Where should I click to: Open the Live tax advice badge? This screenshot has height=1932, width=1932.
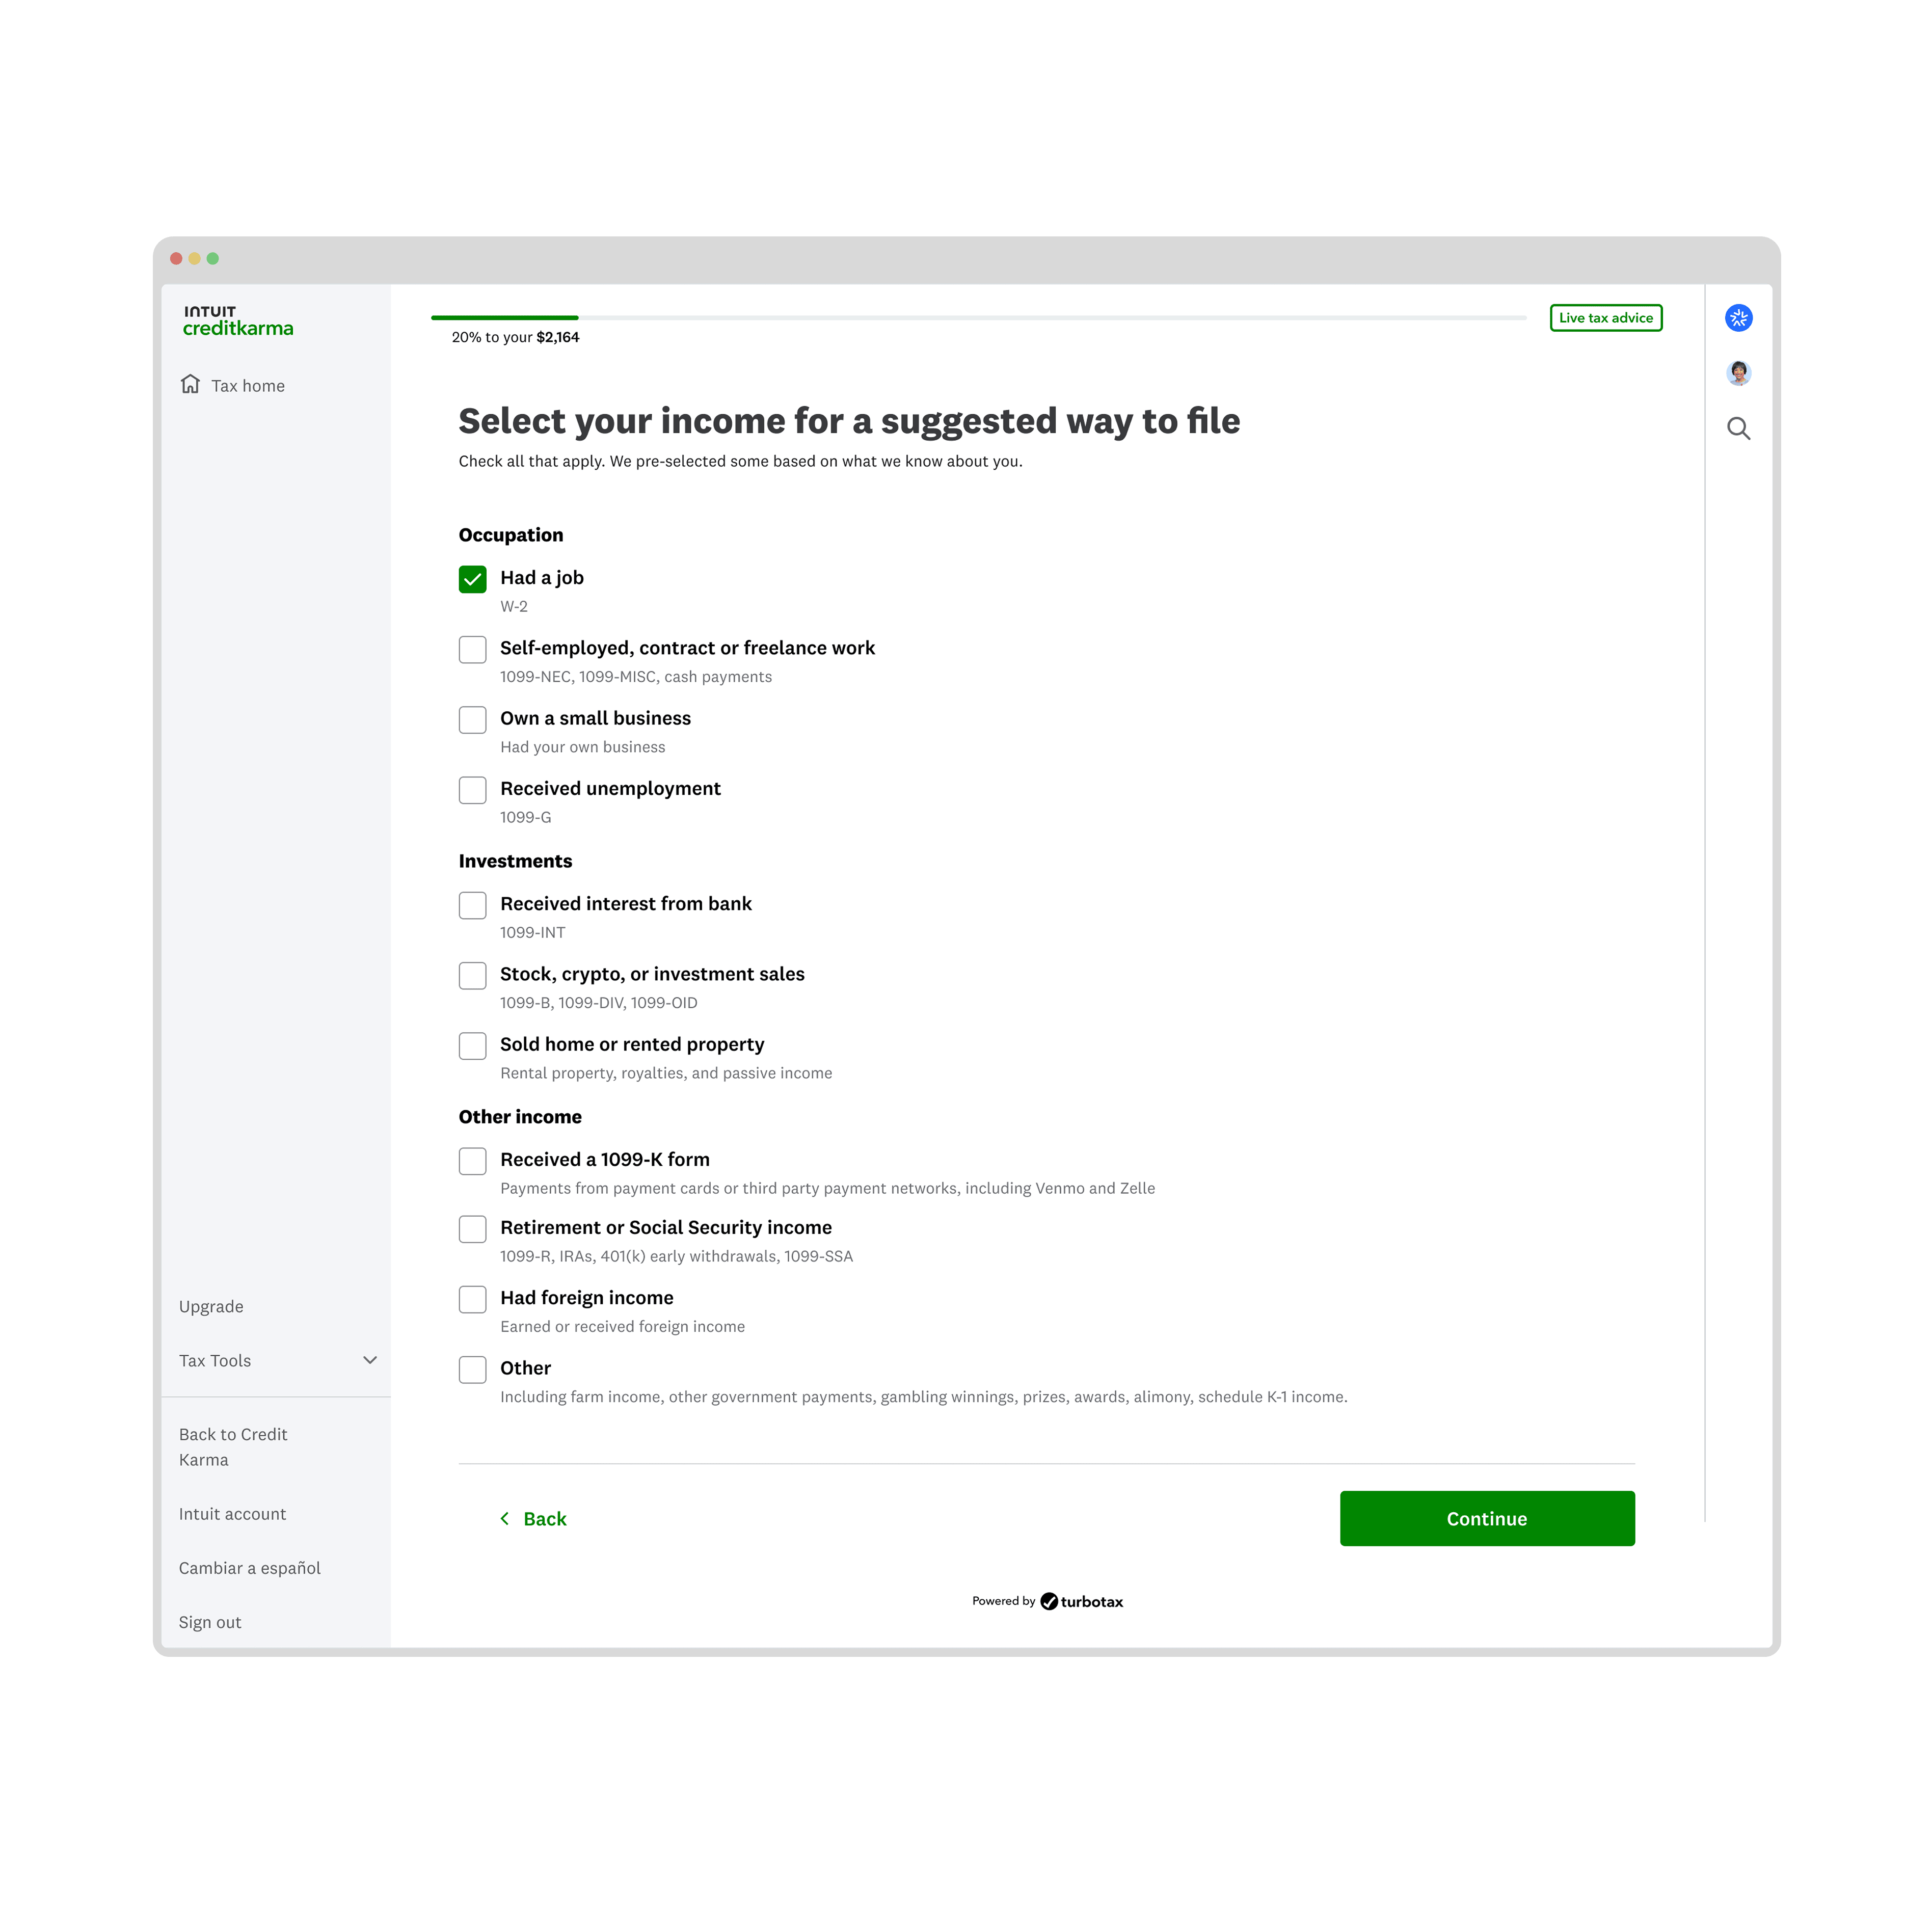coord(1606,318)
